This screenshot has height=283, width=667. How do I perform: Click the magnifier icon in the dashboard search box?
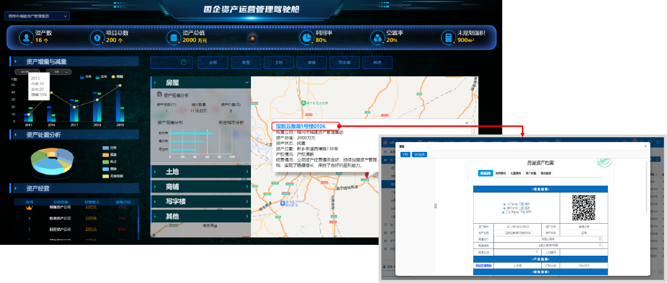pos(184,62)
